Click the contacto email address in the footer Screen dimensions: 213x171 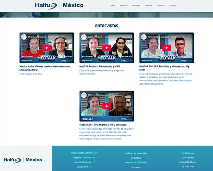[x=187, y=162]
